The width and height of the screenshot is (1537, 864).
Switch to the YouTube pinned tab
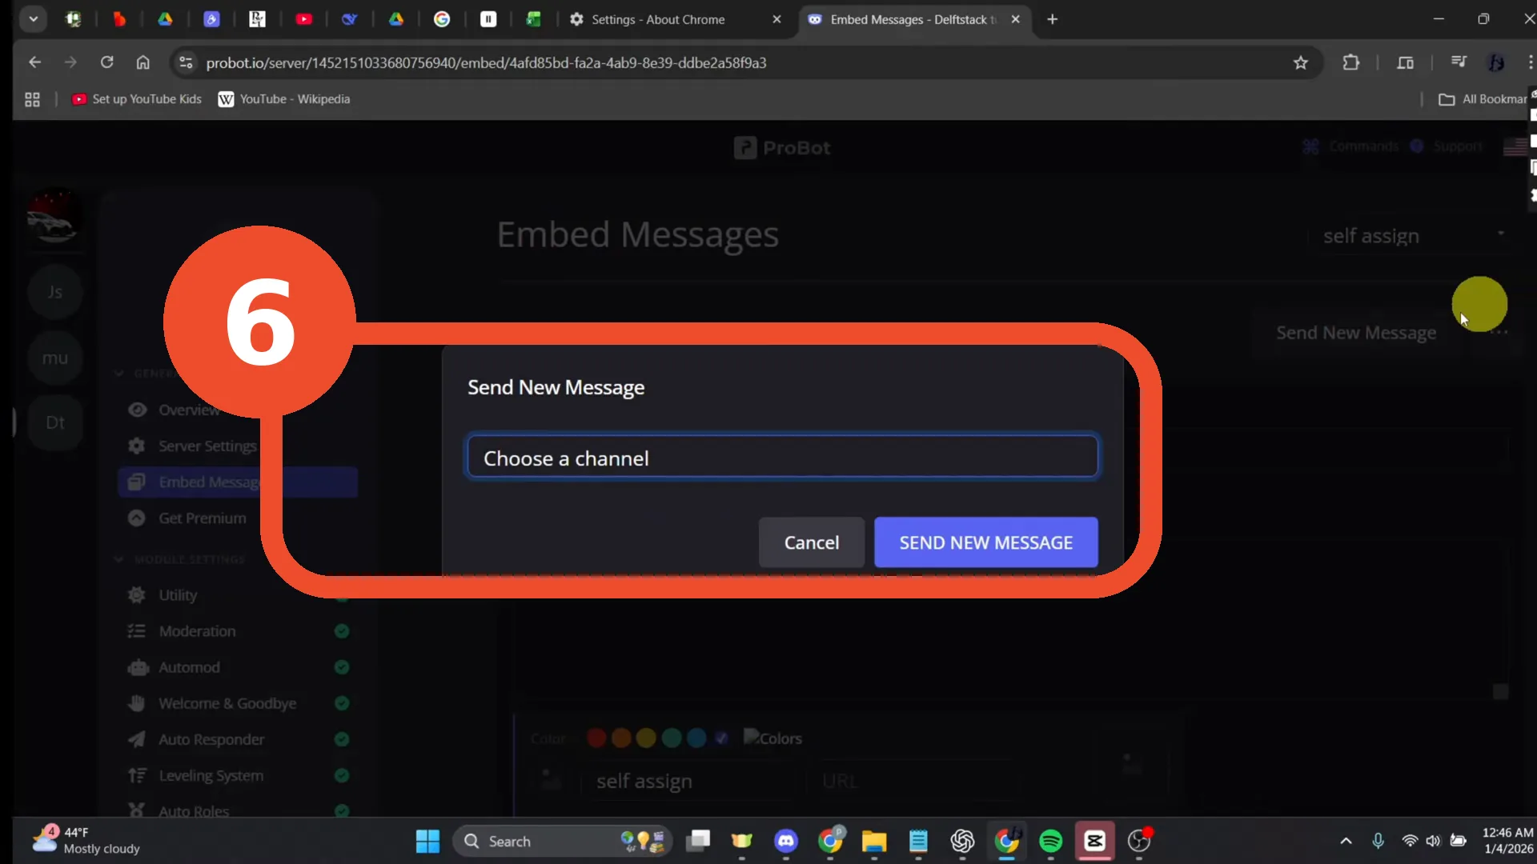click(x=303, y=19)
